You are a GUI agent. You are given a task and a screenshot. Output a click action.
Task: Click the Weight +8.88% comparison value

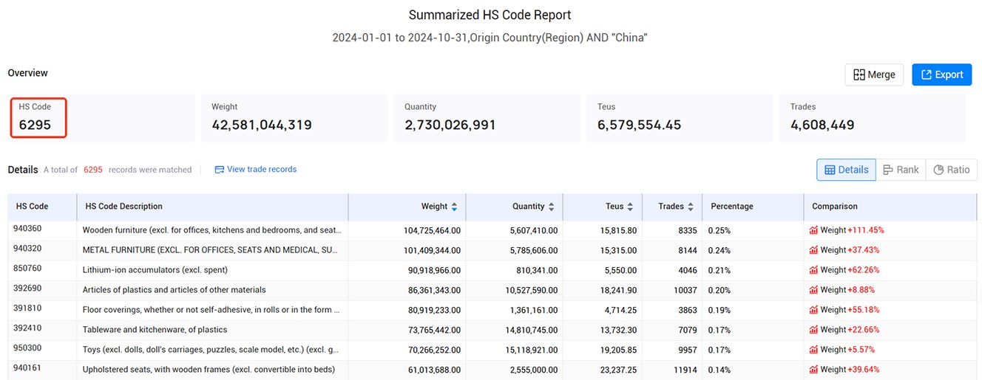[847, 290]
